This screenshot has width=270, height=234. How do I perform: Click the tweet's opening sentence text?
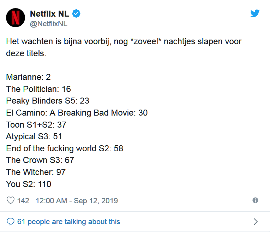(124, 47)
